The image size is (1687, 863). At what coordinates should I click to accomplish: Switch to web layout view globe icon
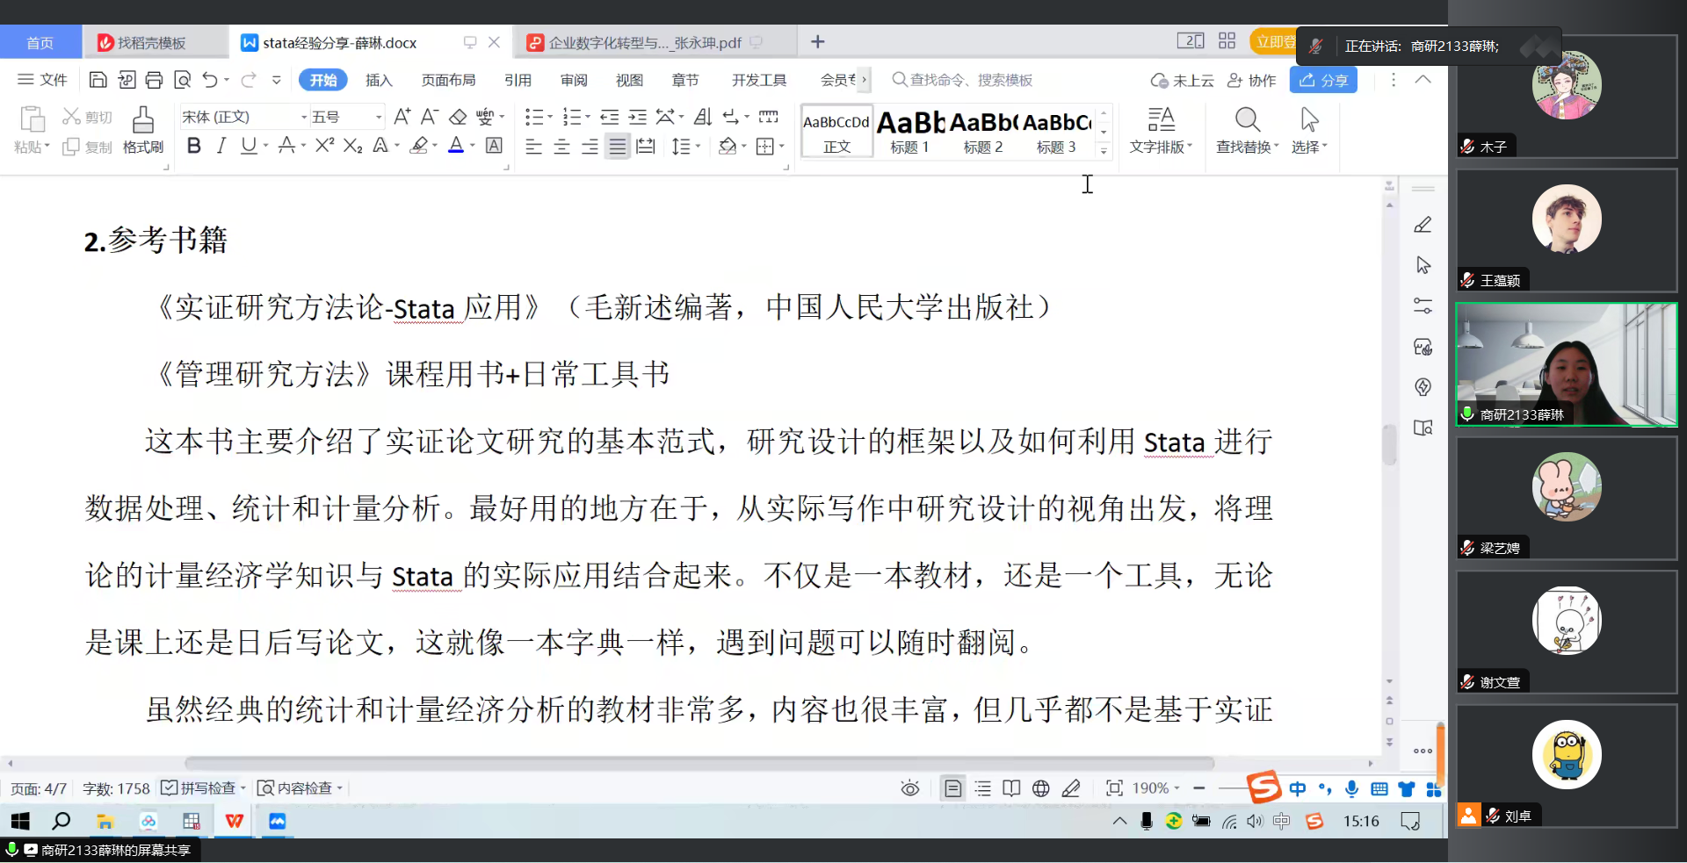pos(1040,788)
